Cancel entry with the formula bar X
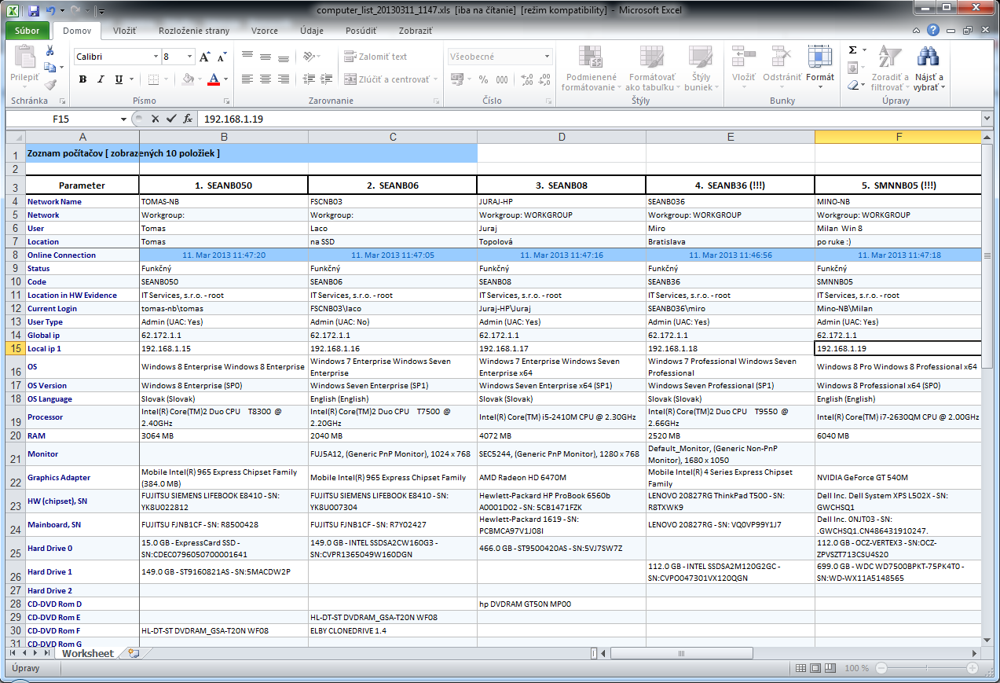This screenshot has height=683, width=1000. coord(156,119)
